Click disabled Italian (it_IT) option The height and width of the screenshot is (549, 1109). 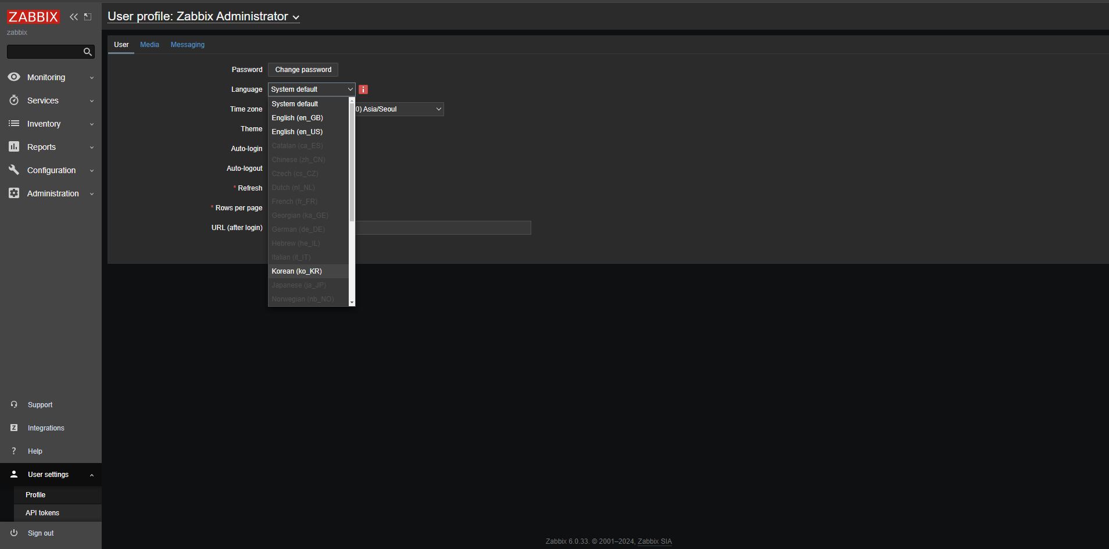(x=308, y=257)
